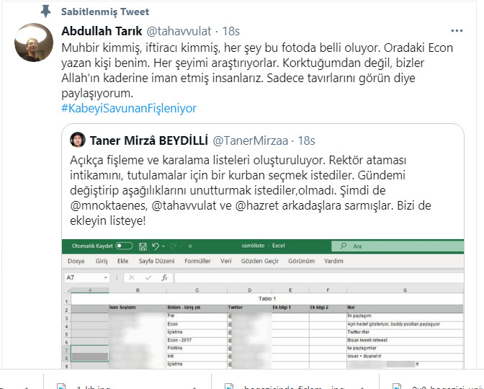
Task: Open Taner Mirzâ BEYDİLLİ's small avatar
Action: coord(78,140)
